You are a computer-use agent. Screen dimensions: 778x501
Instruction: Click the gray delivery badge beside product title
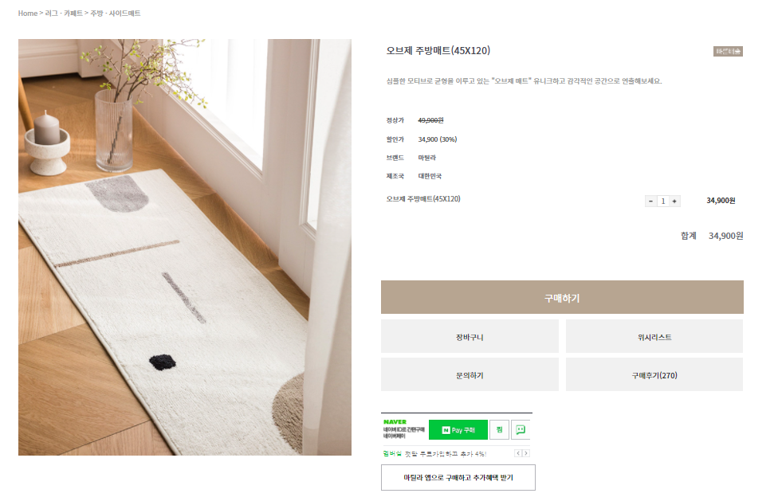(728, 51)
